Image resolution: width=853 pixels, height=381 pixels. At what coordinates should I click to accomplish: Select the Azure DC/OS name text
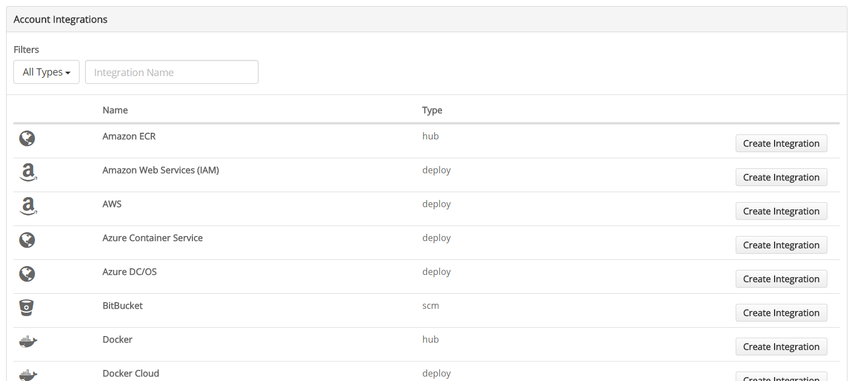pos(130,272)
